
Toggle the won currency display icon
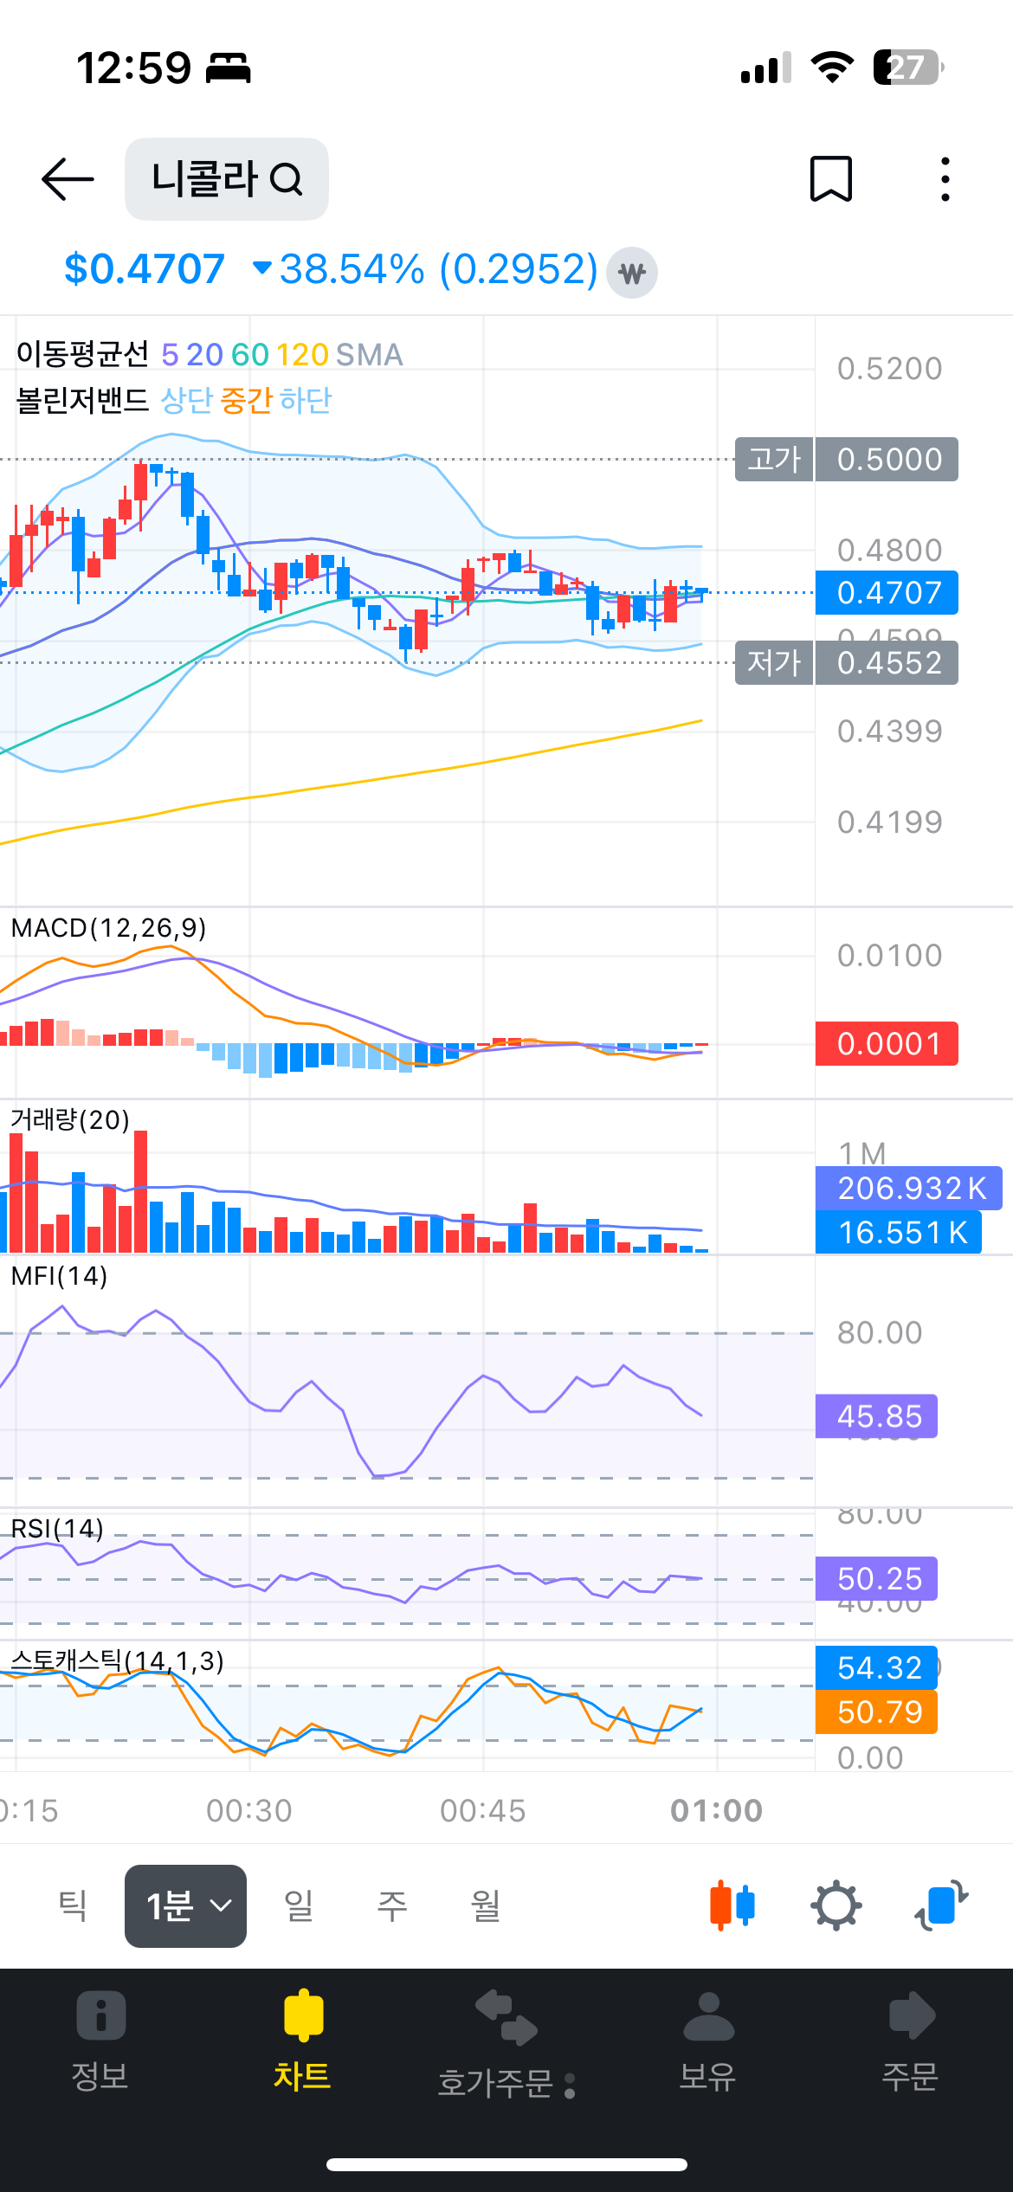point(632,273)
